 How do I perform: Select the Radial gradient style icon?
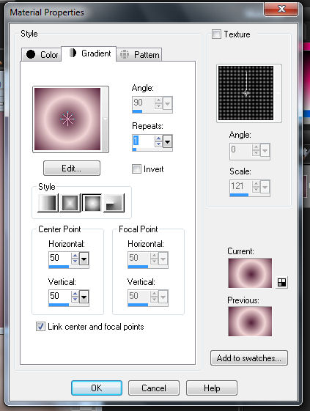pyautogui.click(x=114, y=203)
